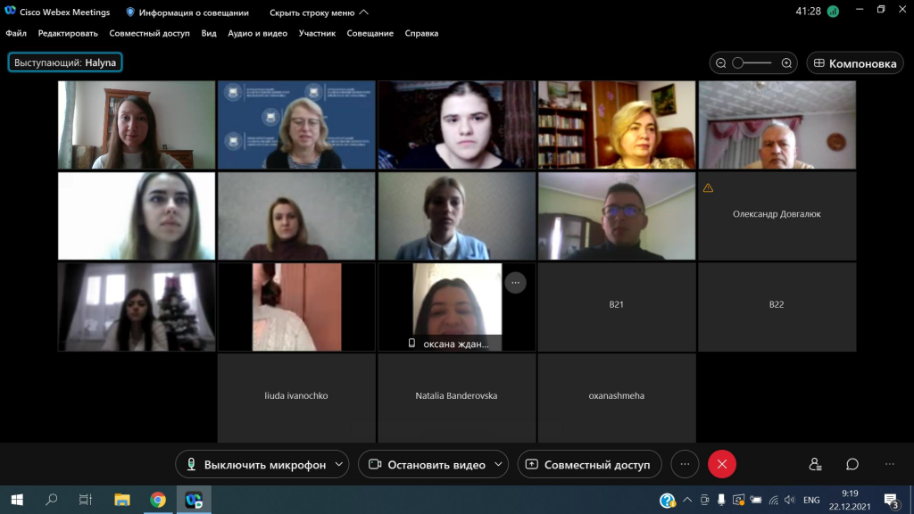Open options on оксана ждан video tile
This screenshot has width=914, height=514.
[515, 283]
